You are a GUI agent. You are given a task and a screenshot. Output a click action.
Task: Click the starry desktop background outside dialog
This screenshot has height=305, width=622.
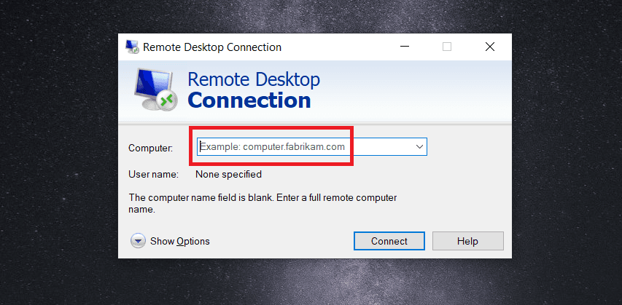60,159
